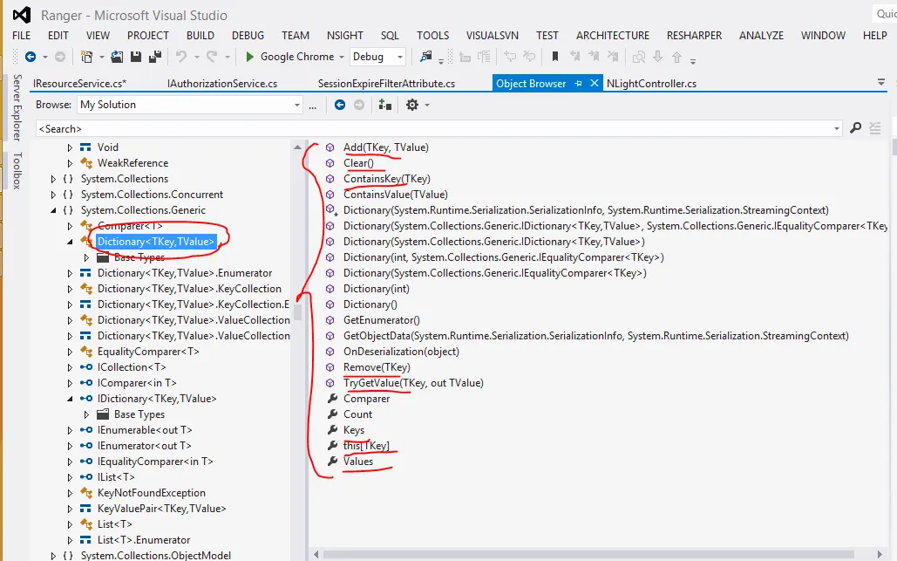Switch to SessionExpireFilterAttribute.cs tab
897x561 pixels.
coord(387,84)
